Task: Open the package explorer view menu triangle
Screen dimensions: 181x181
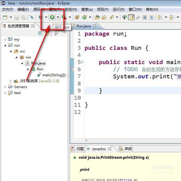Action: point(65,33)
